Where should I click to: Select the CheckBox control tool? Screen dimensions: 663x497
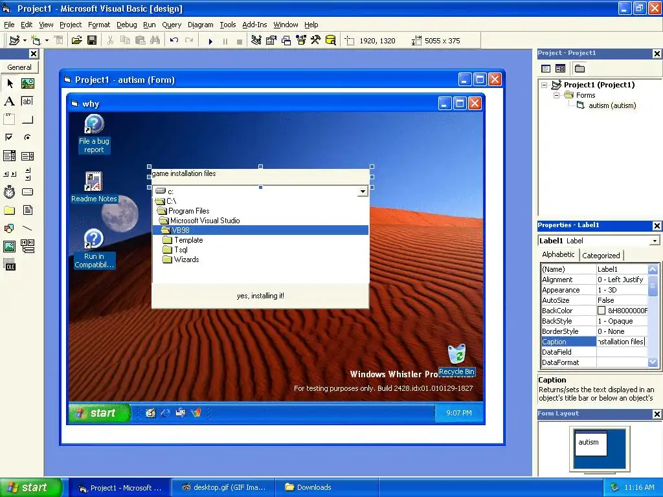coord(9,137)
